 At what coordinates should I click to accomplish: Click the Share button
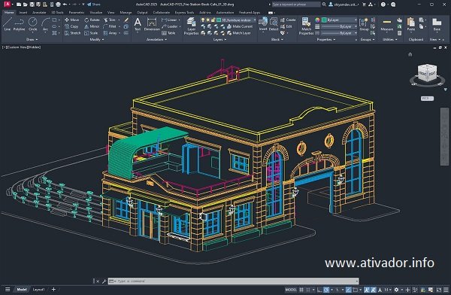tap(94, 5)
